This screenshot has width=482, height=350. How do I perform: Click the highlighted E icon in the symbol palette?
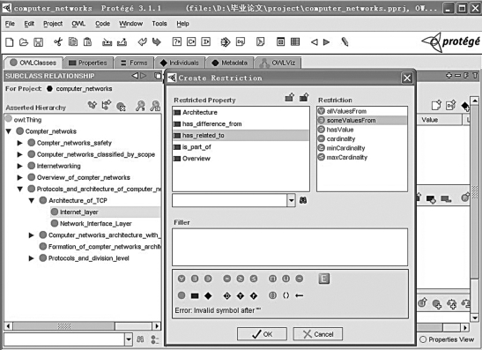pos(323,279)
